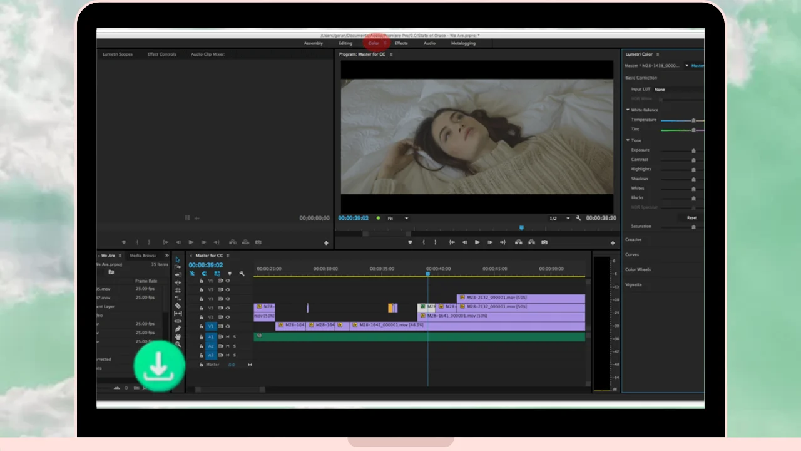801x451 pixels.
Task: Play the Program monitor sequence
Action: (477, 242)
